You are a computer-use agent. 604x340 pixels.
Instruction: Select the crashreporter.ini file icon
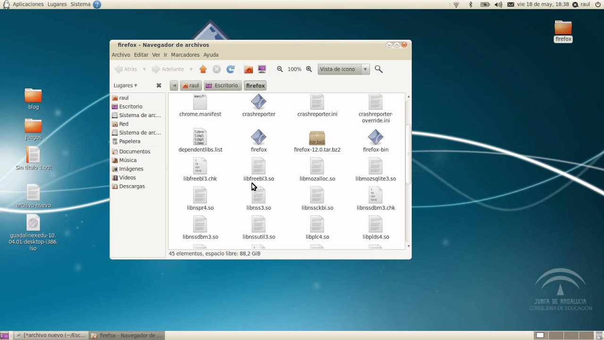pyautogui.click(x=317, y=102)
